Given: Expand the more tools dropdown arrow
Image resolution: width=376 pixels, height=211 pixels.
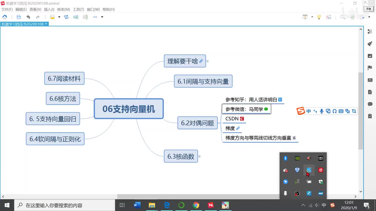Looking at the screenshot, I should (102, 17).
